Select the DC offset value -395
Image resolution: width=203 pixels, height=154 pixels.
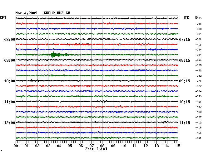click(198, 65)
